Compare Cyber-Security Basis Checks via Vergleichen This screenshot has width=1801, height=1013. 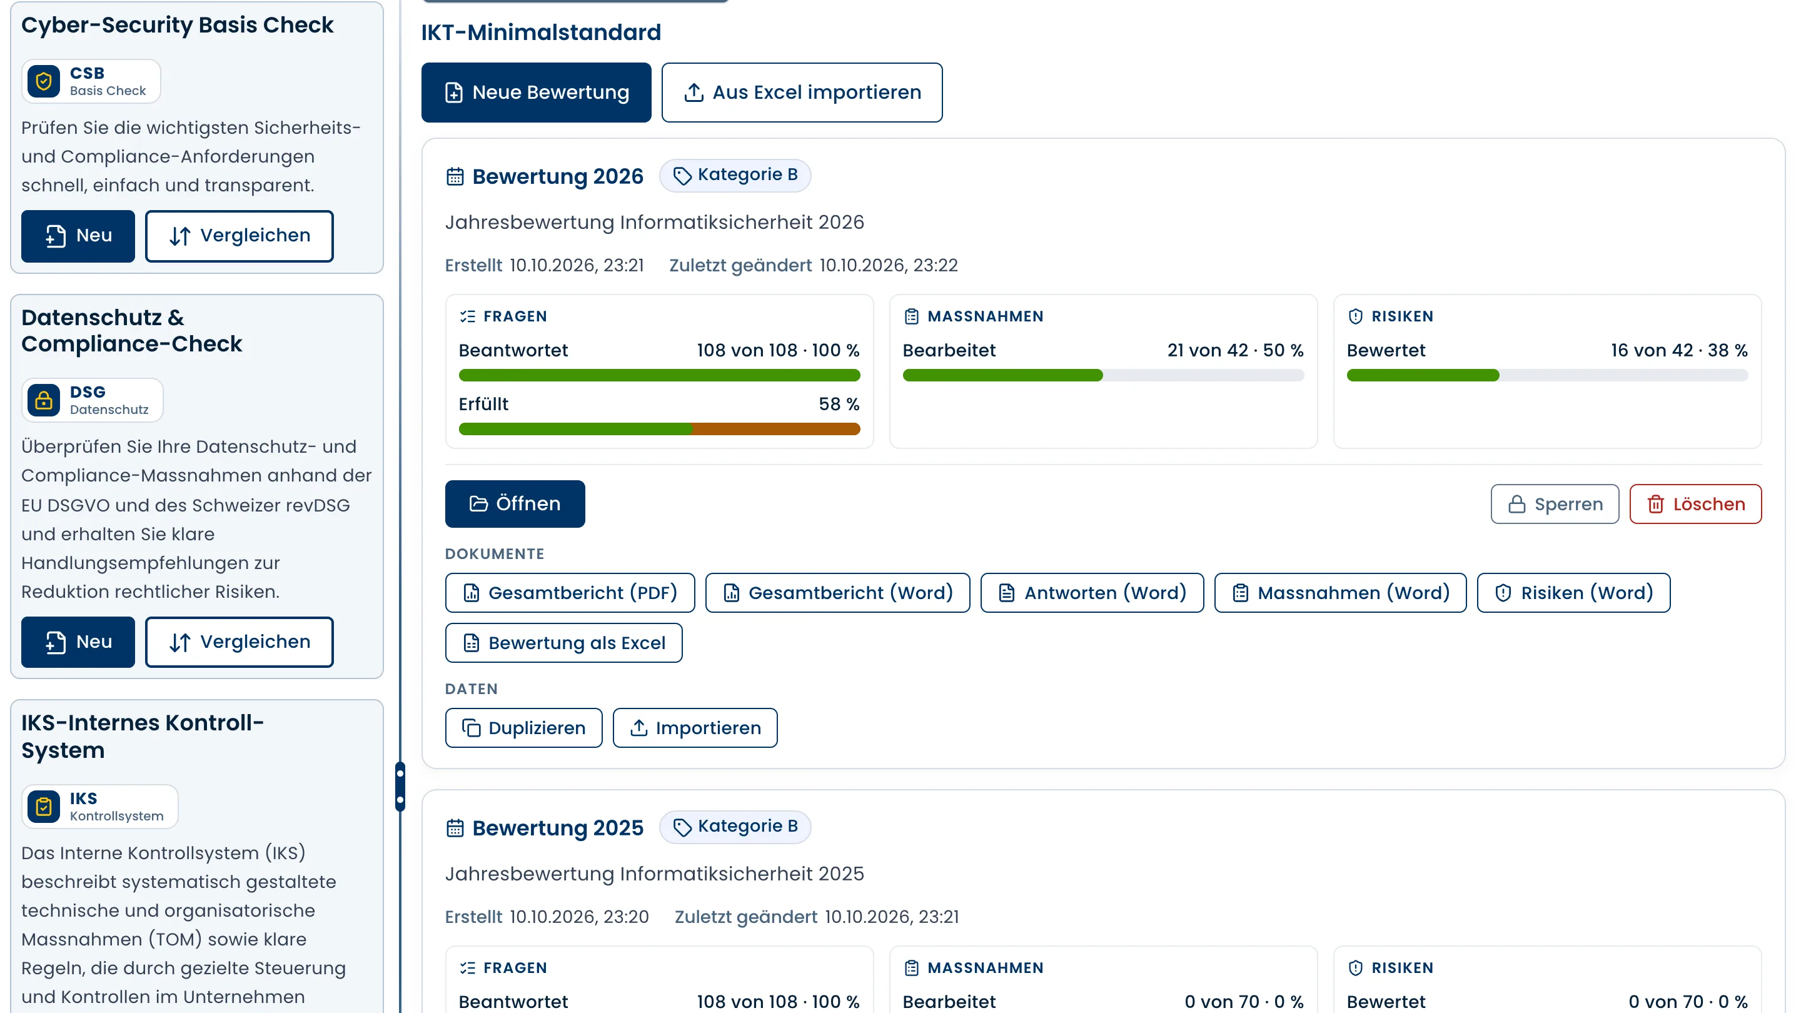click(239, 236)
